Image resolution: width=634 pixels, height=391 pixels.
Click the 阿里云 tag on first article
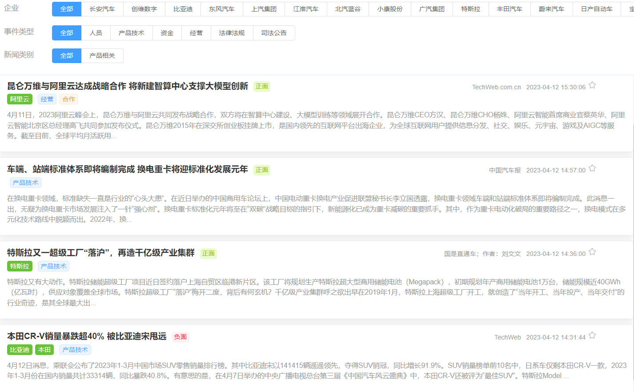point(20,99)
